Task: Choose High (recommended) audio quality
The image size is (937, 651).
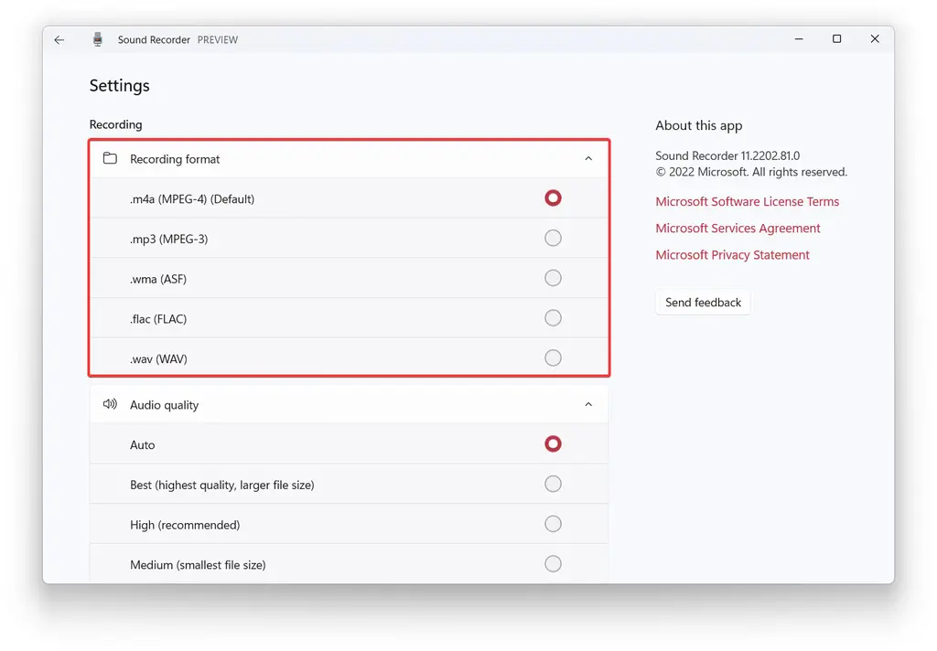Action: coord(553,525)
